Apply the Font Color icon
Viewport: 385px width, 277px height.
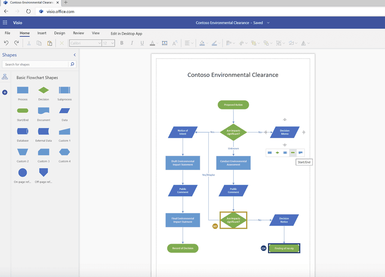click(x=152, y=43)
